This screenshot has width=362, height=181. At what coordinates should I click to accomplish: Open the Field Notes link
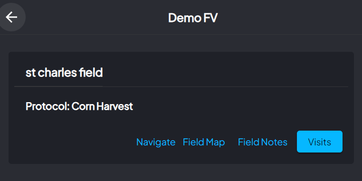tap(263, 142)
